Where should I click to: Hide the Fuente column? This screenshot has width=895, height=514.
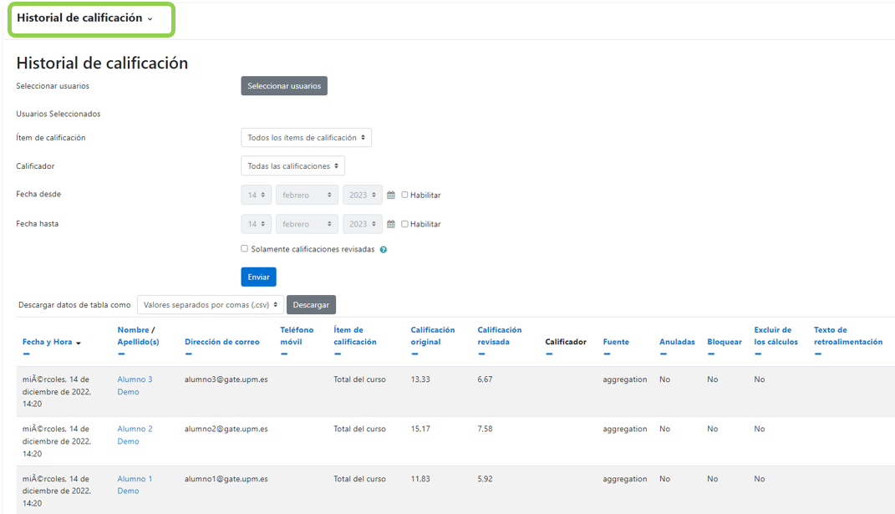pos(607,354)
